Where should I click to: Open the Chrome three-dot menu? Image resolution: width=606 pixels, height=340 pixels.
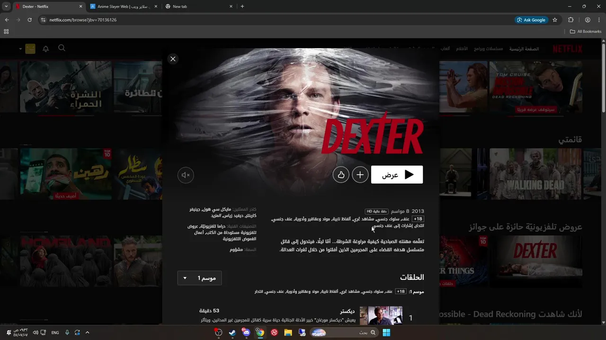click(x=599, y=20)
